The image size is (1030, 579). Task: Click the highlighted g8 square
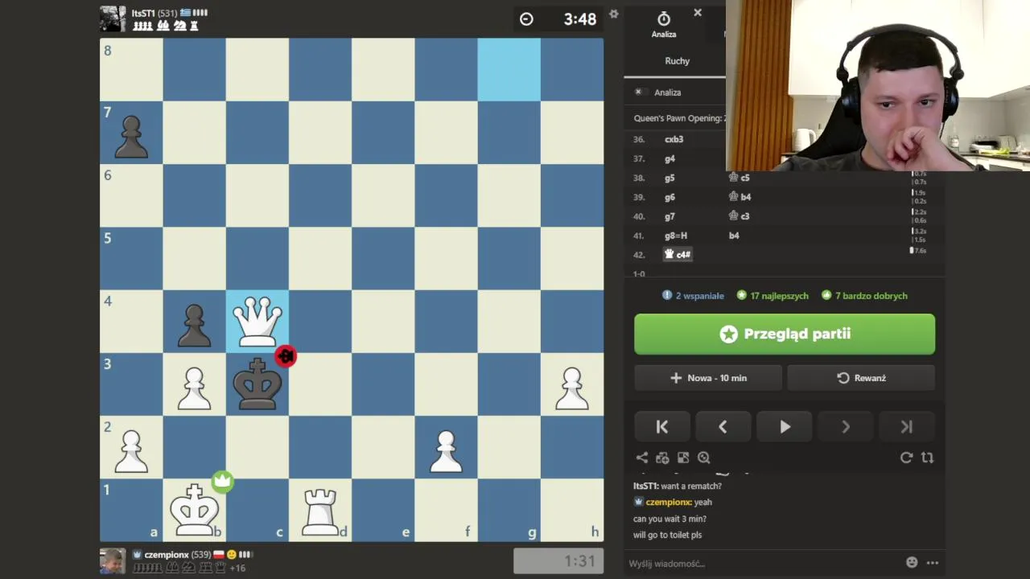click(509, 70)
